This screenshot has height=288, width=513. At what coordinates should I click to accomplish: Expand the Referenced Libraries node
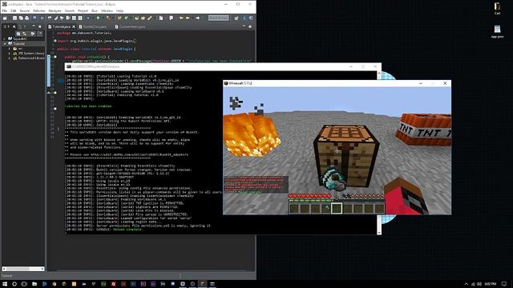tap(10, 58)
